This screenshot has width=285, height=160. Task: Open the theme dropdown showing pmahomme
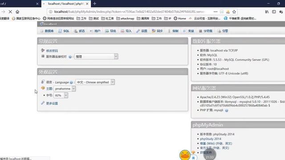[65, 89]
